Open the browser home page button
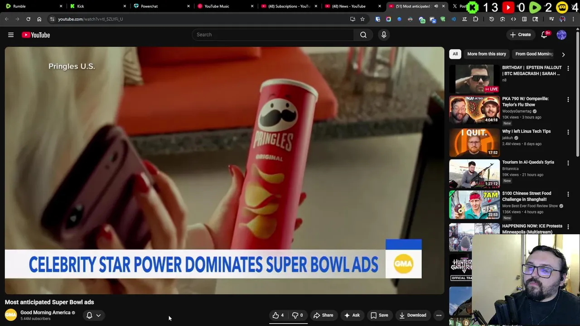The height and width of the screenshot is (326, 580). (x=39, y=19)
